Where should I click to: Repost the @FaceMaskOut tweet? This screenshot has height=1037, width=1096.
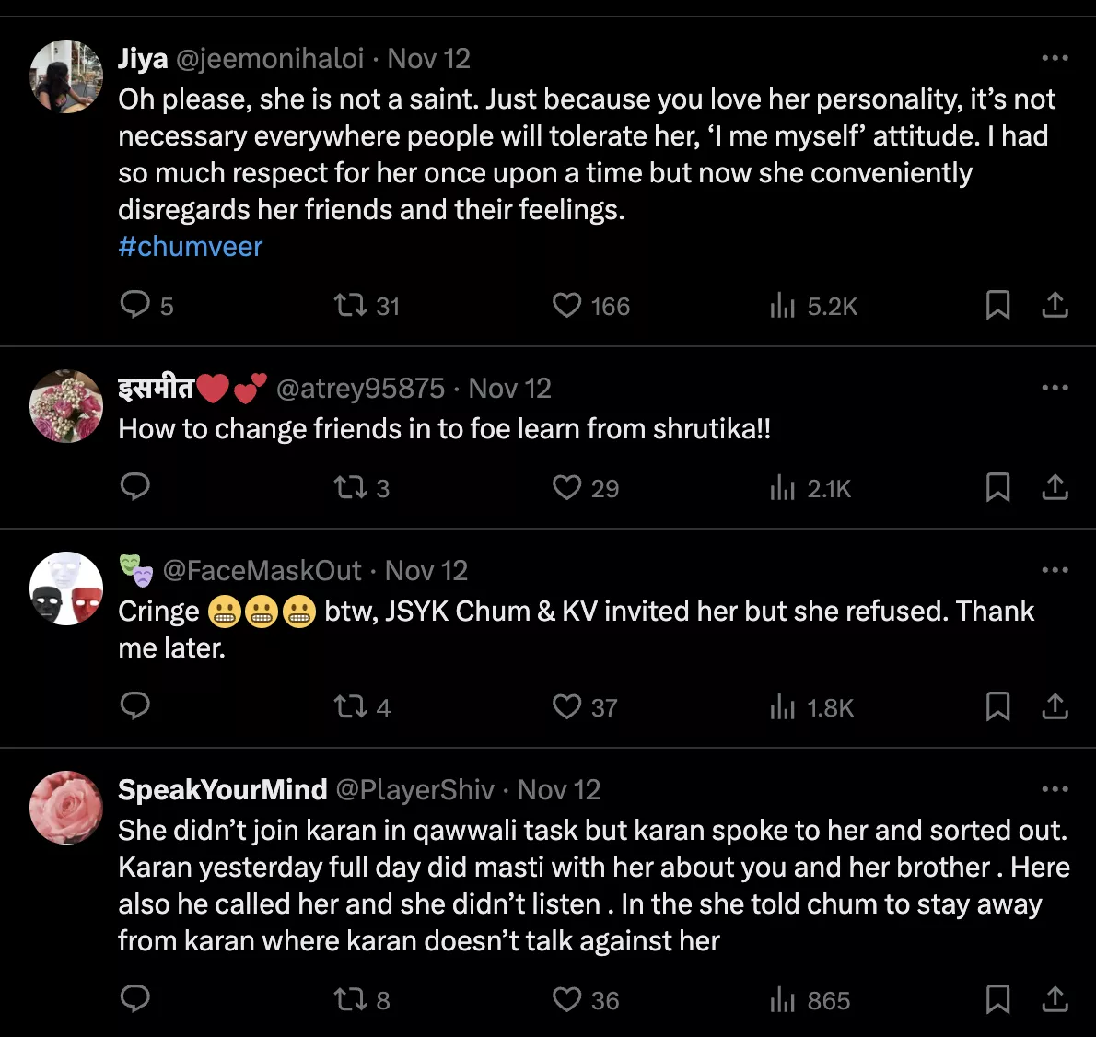pyautogui.click(x=351, y=706)
